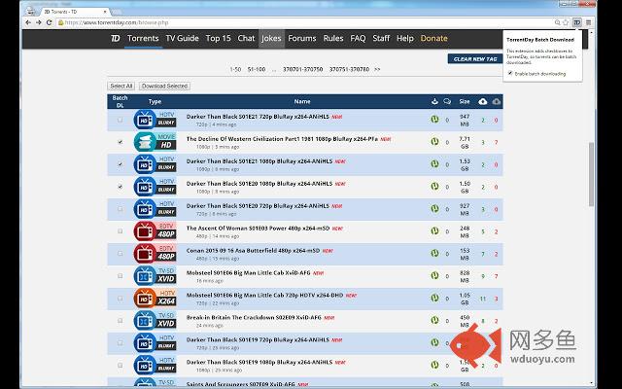Check batch box for Mobsteel XviD-AFG
Image resolution: width=622 pixels, height=389 pixels.
[x=121, y=275]
